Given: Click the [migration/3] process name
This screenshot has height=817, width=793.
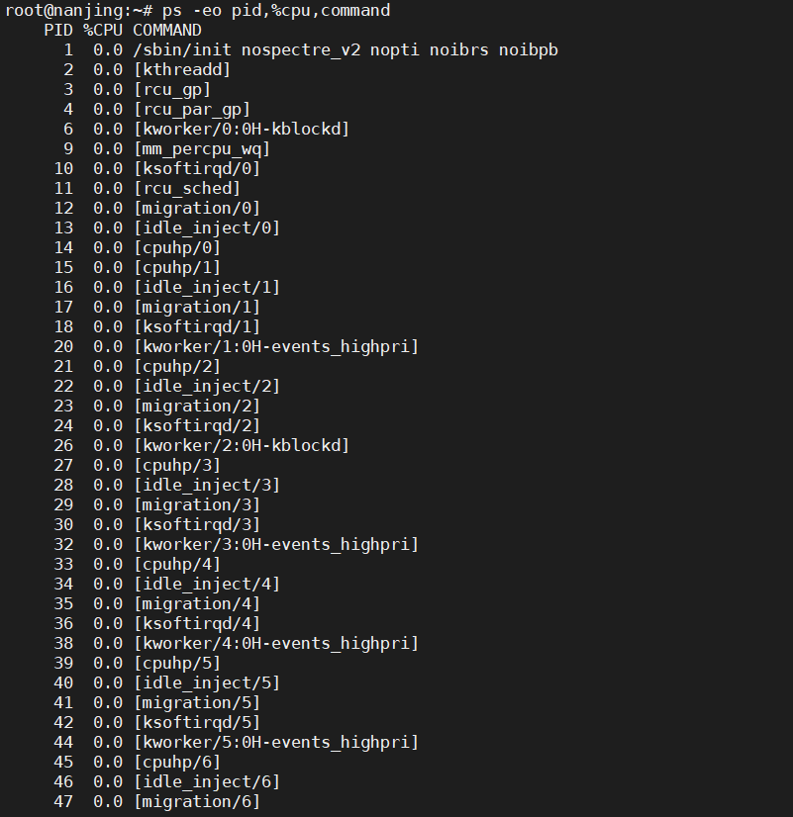Looking at the screenshot, I should click(x=197, y=505).
